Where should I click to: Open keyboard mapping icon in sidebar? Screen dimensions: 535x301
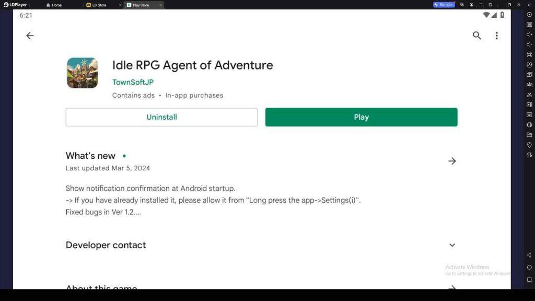coord(529,25)
